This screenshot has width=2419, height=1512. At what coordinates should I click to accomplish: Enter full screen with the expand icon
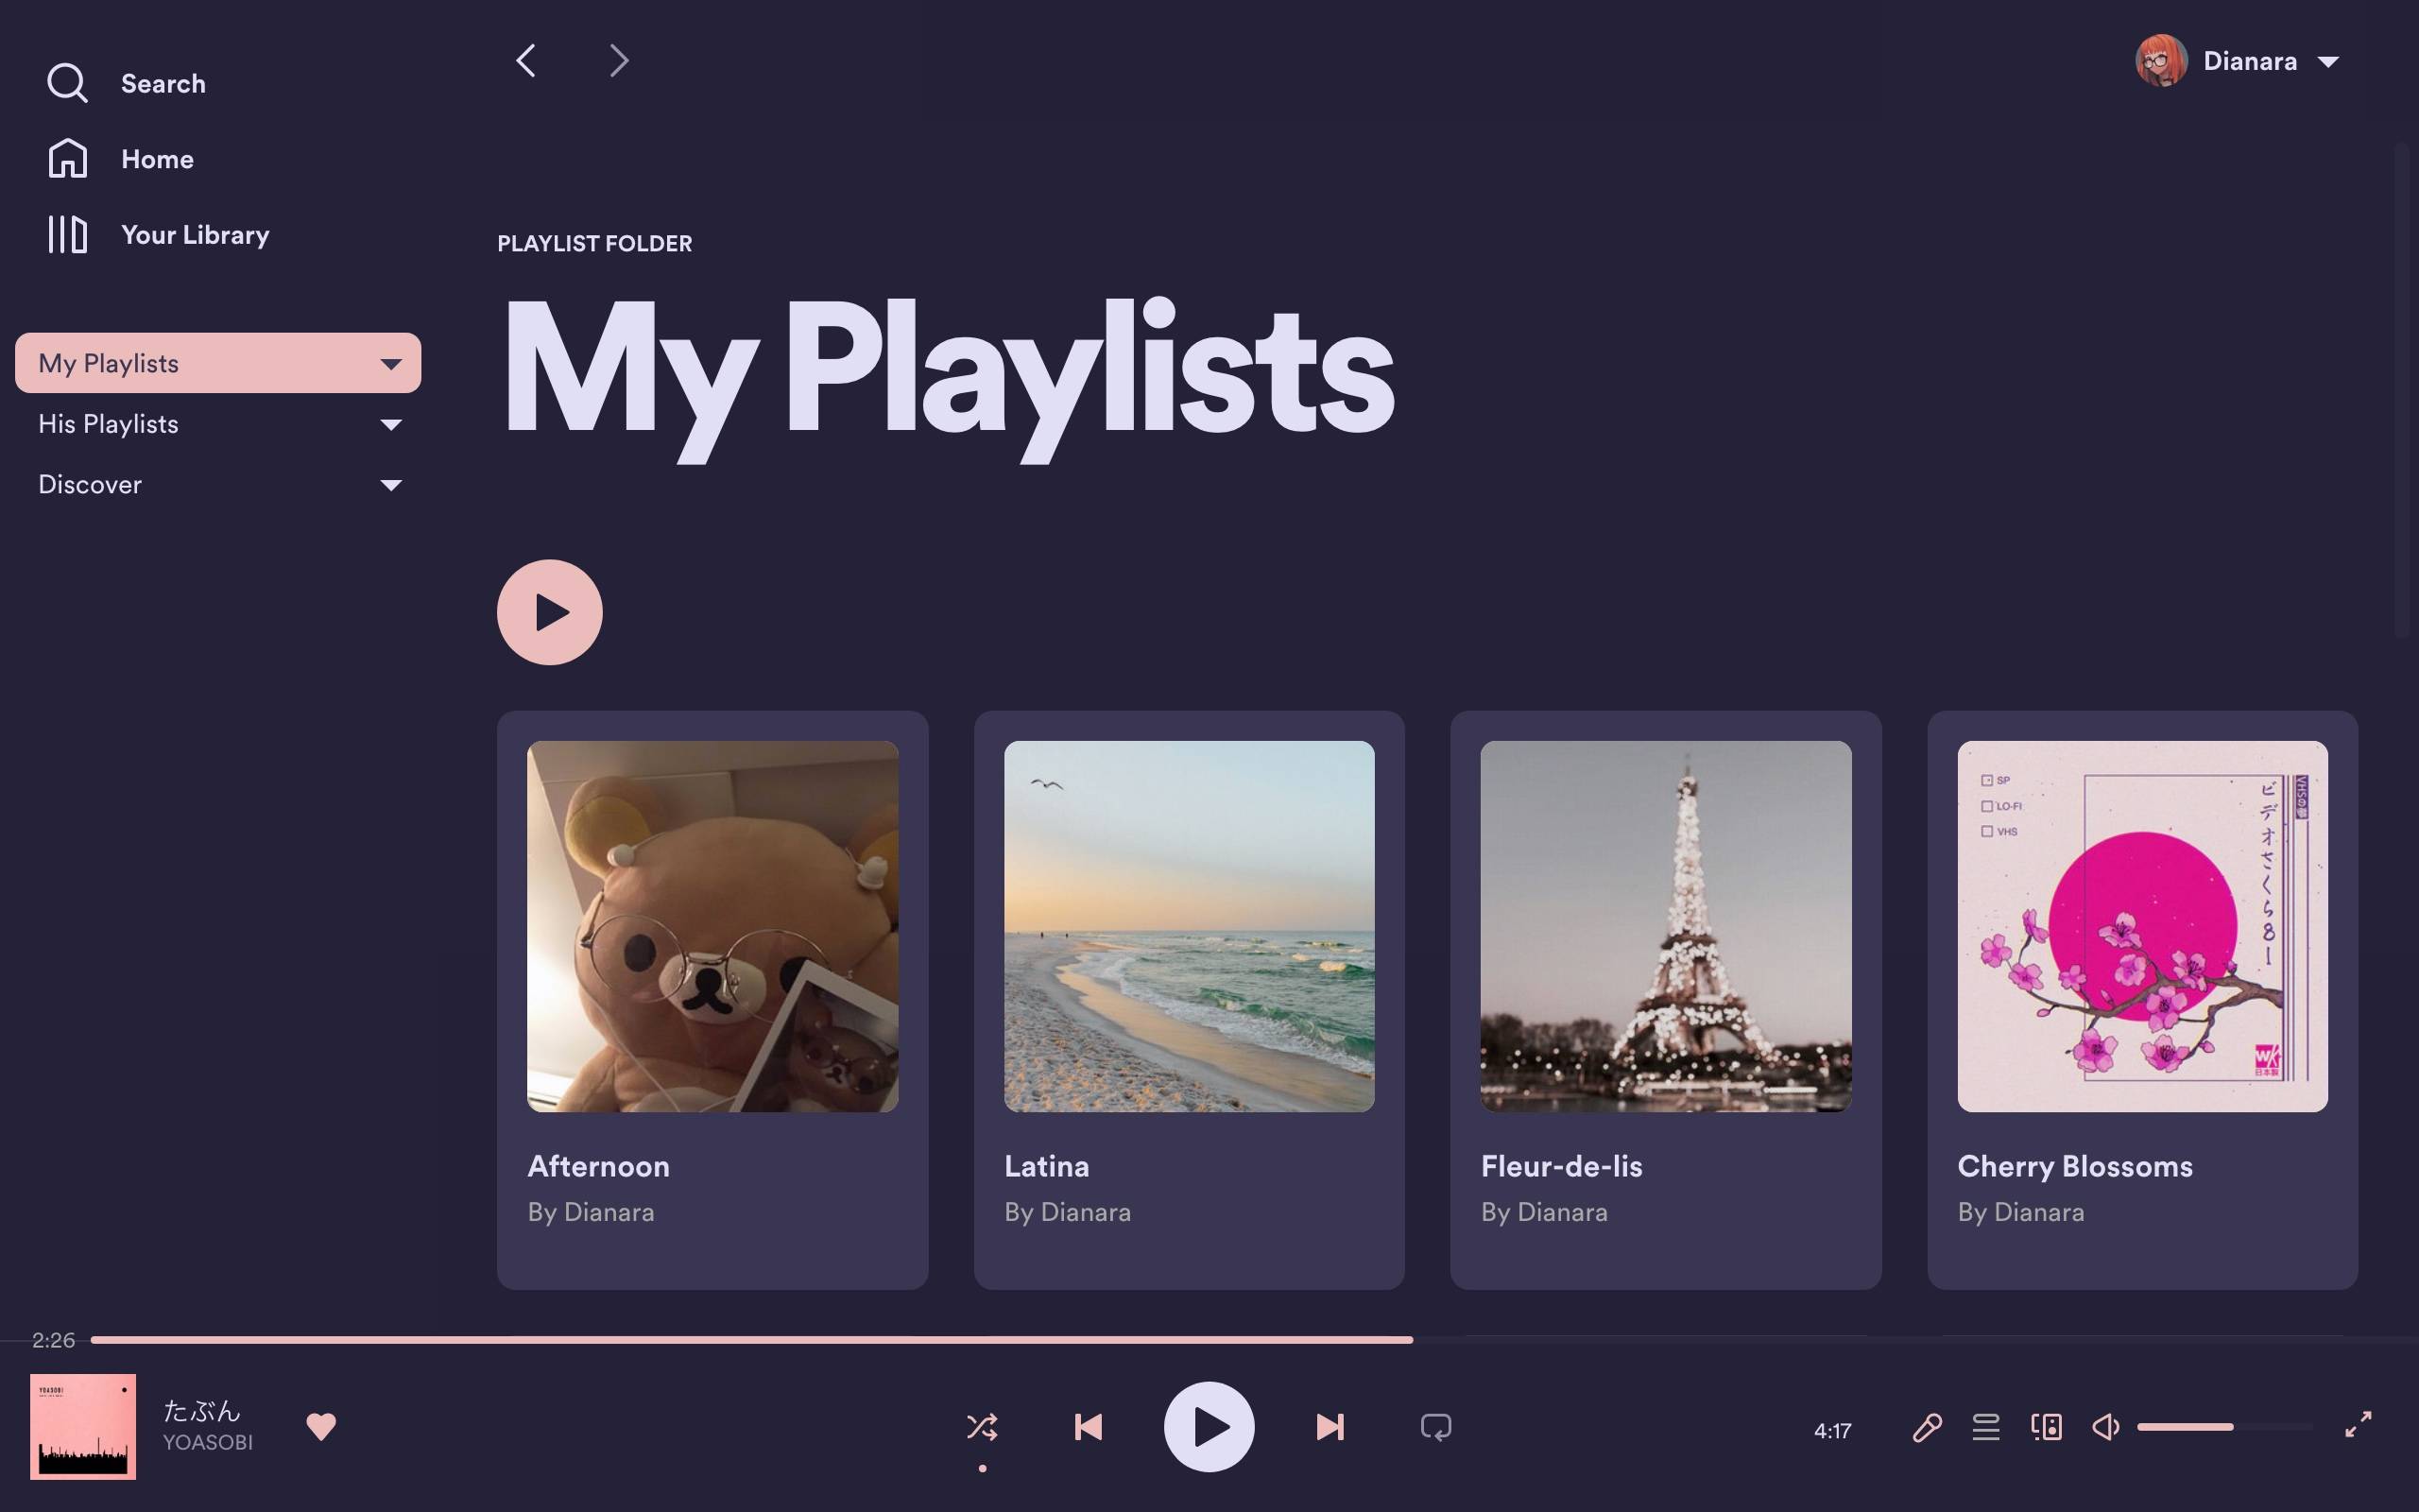[2358, 1424]
